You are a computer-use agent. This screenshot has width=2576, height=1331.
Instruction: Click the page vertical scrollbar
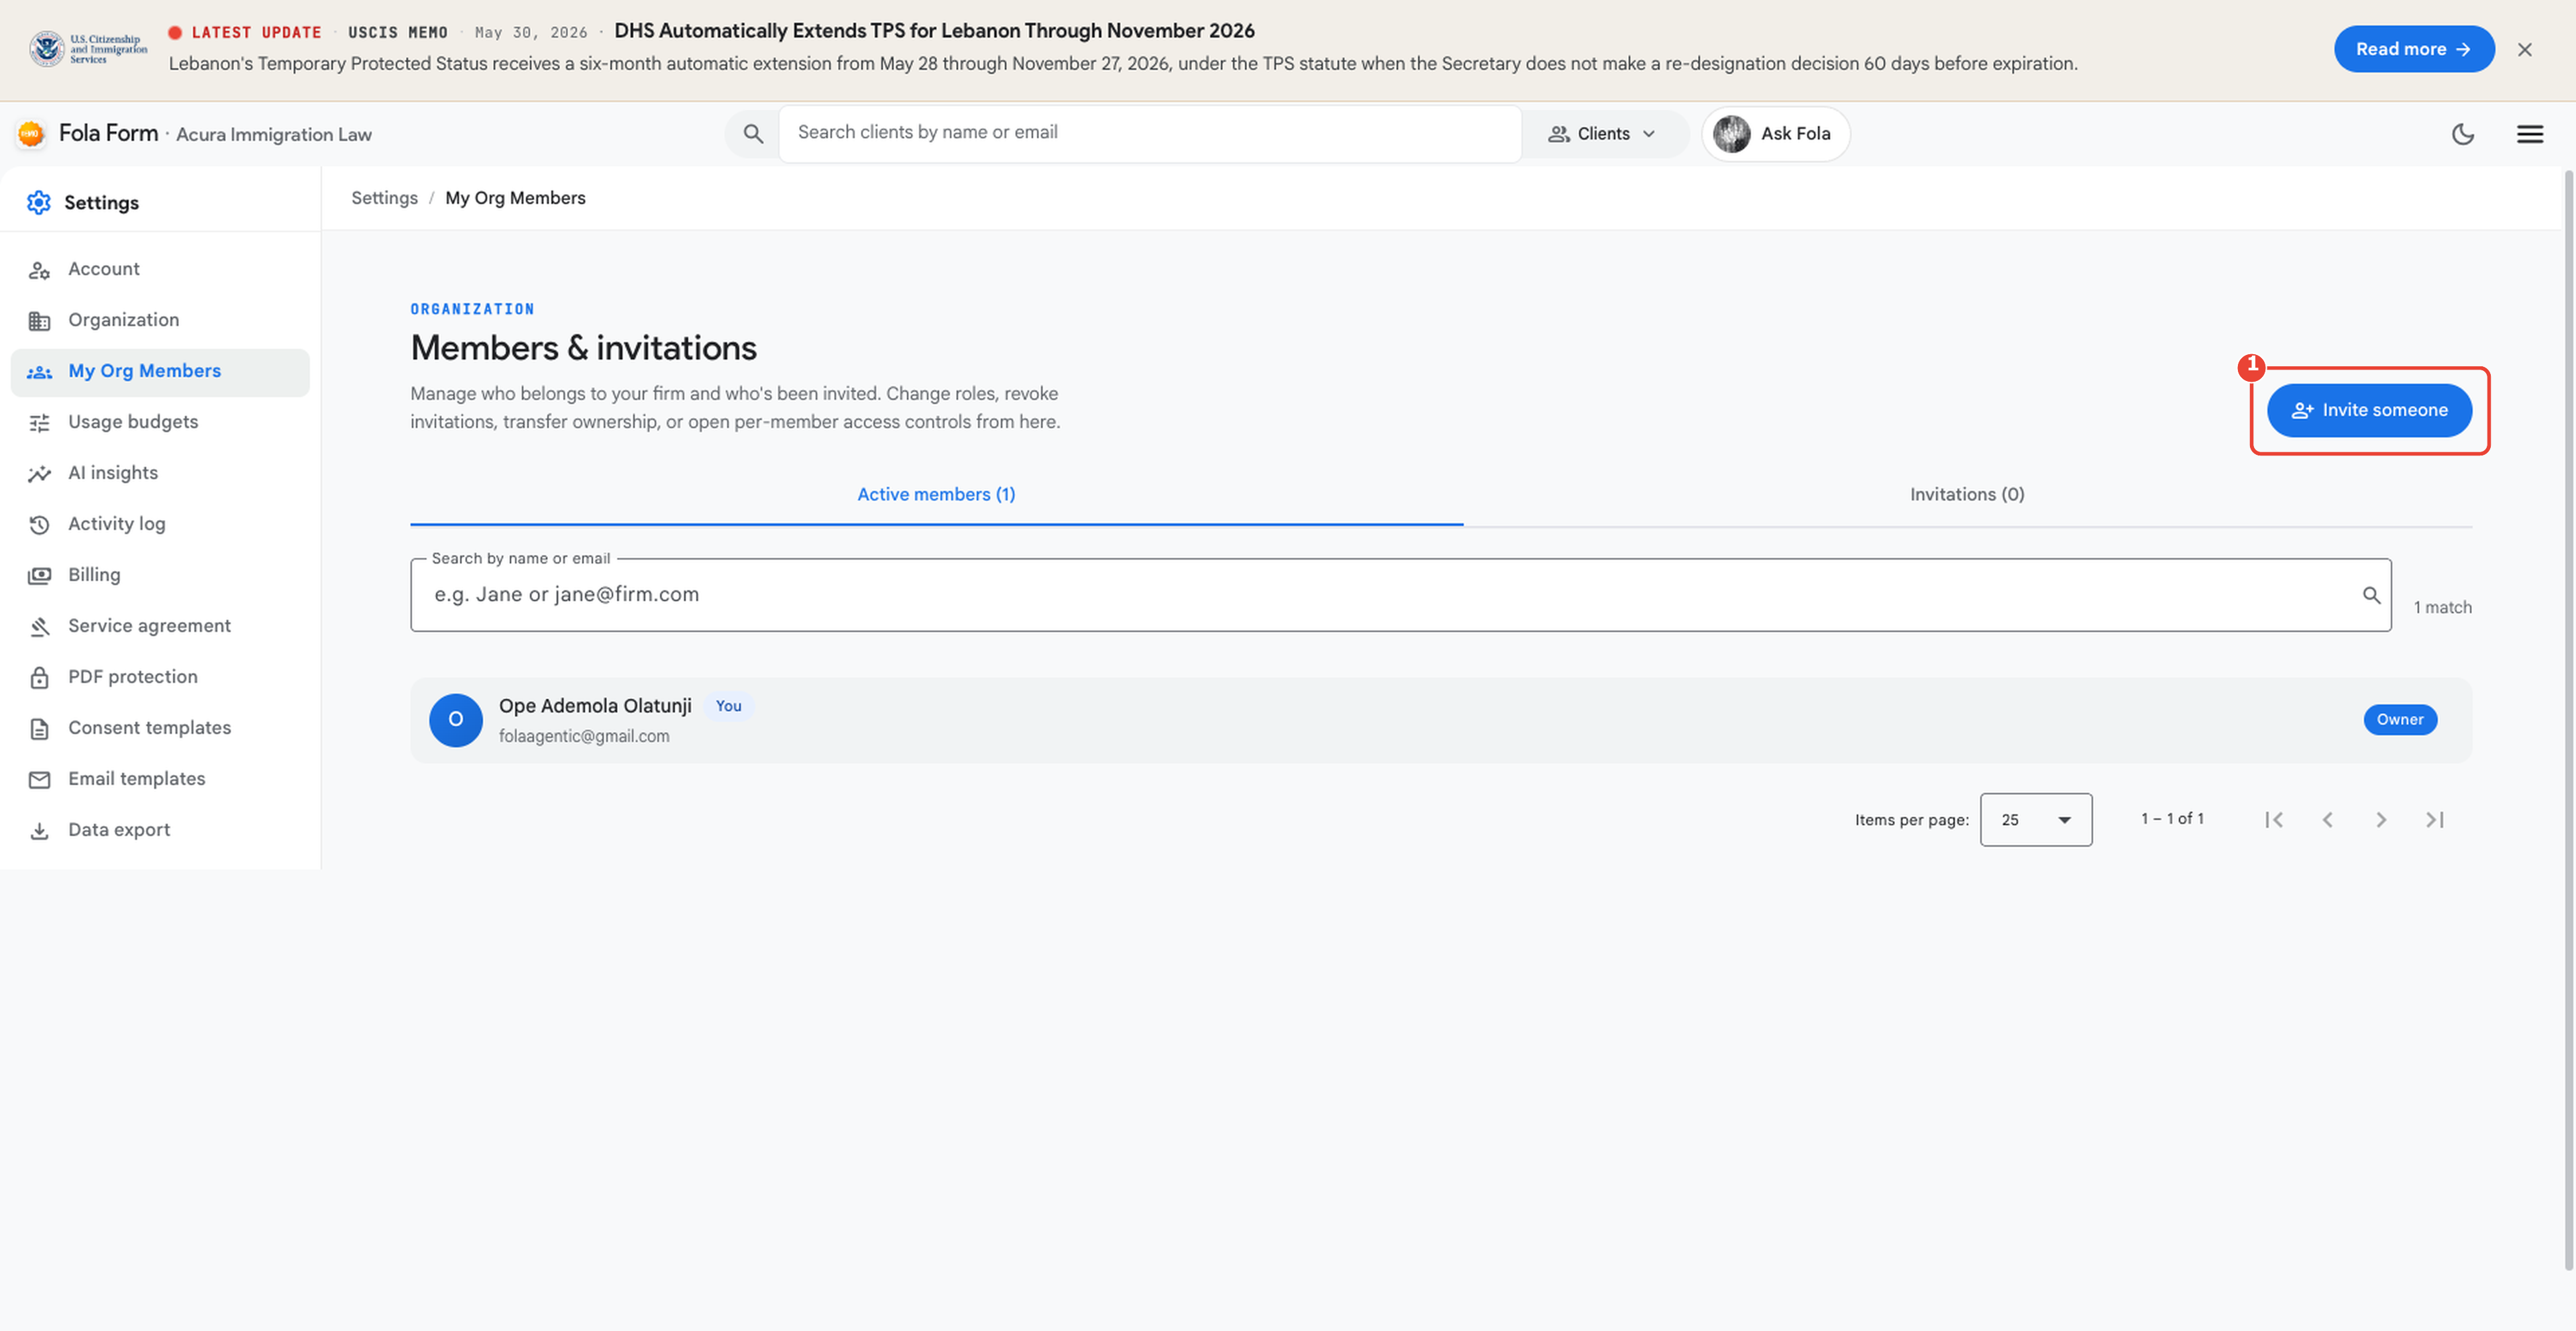point(2568,720)
